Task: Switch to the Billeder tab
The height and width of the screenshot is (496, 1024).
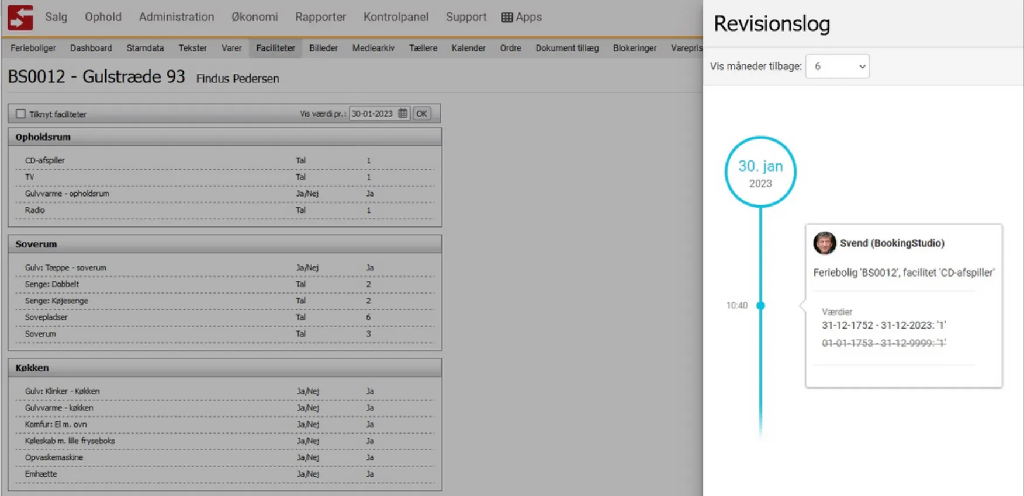Action: [x=323, y=48]
